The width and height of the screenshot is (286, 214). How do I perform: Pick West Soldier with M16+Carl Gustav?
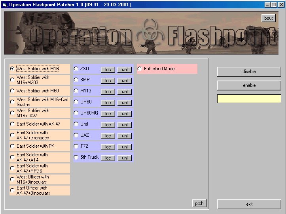click(40, 102)
